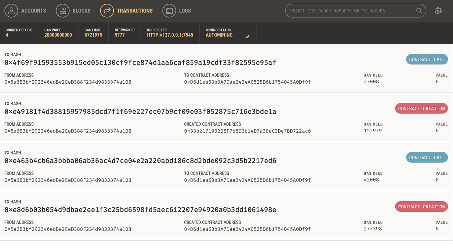Click Contract Creation badge with gas 277398
This screenshot has height=250, width=453.
pos(421,207)
